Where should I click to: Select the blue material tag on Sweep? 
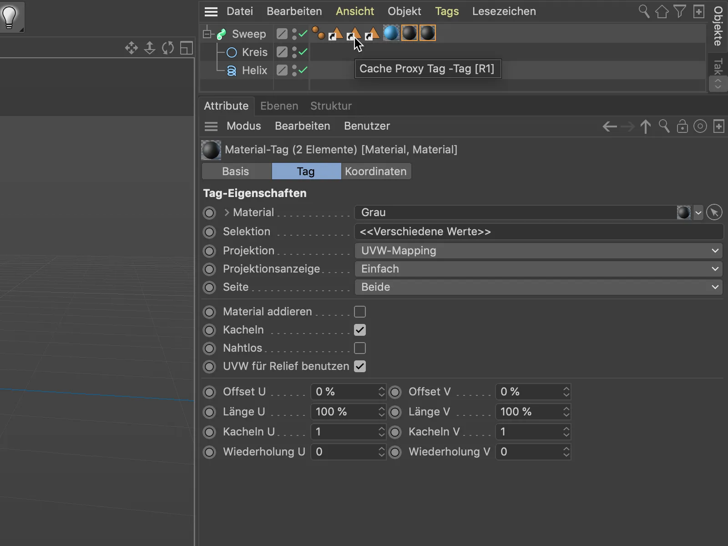pyautogui.click(x=391, y=33)
